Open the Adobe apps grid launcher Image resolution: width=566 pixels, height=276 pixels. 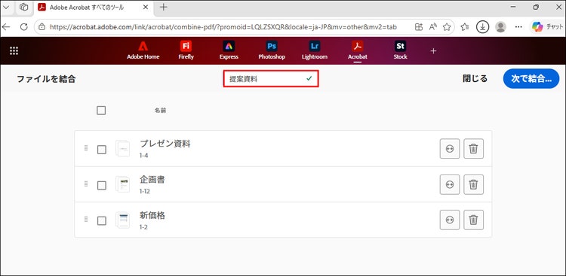[x=14, y=50]
